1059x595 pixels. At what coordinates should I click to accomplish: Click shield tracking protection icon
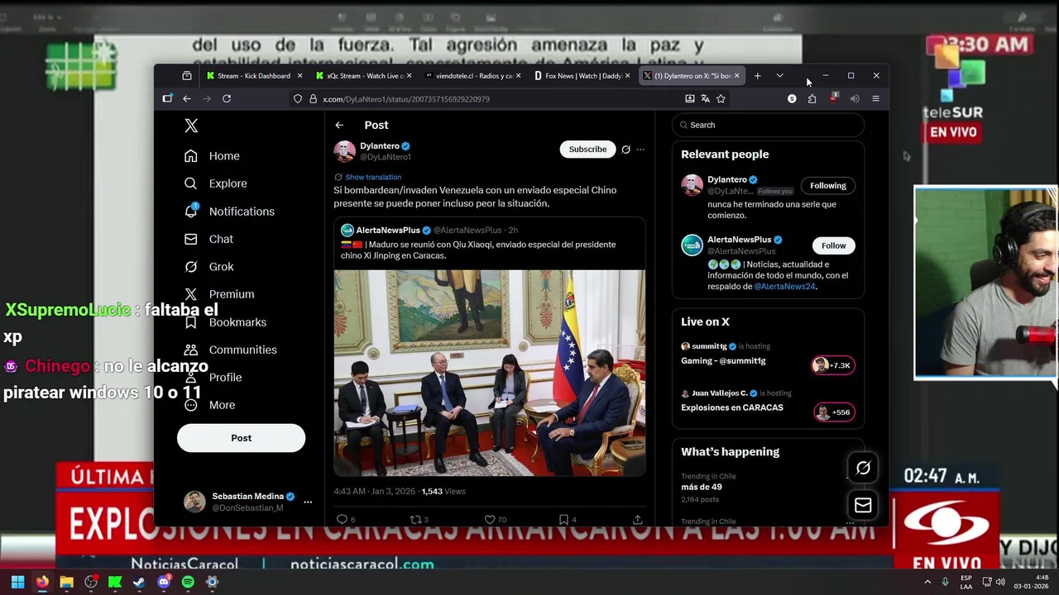click(x=298, y=99)
